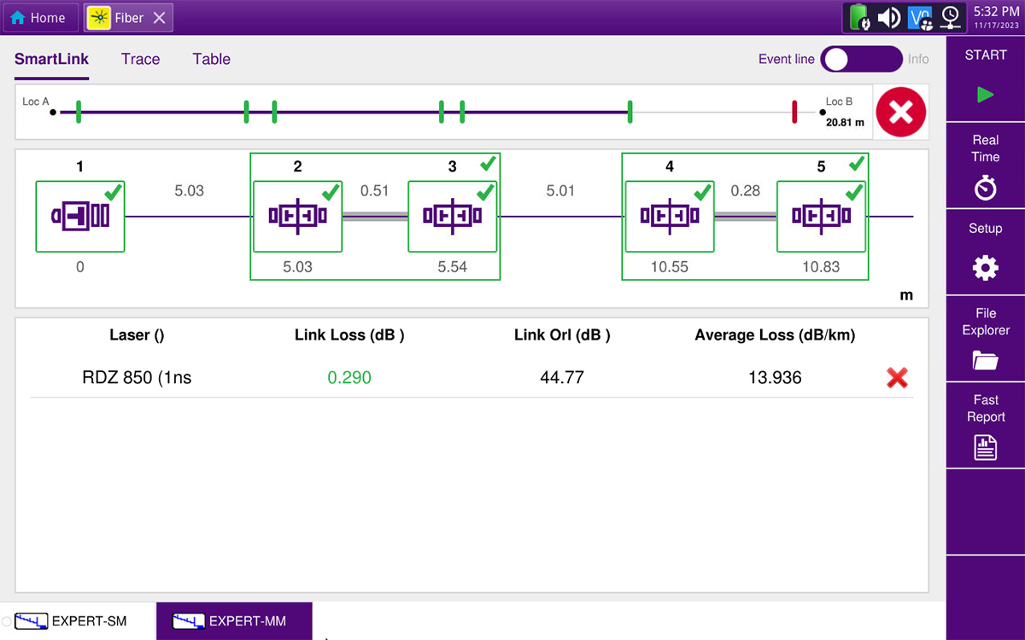The image size is (1025, 640).
Task: Select connector event icon 1 in SmartLink
Action: 79,216
